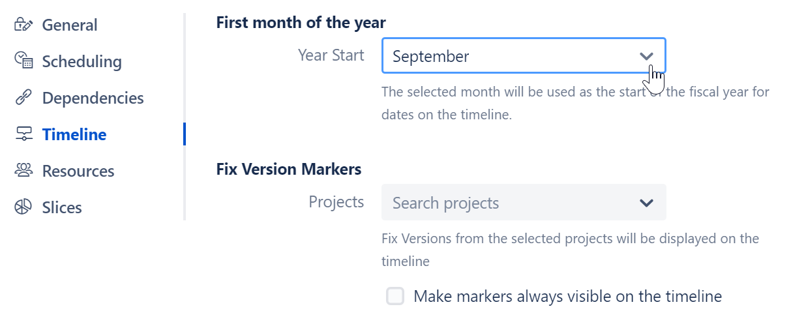Open the Resources text label
The image size is (791, 326).
[x=78, y=171]
